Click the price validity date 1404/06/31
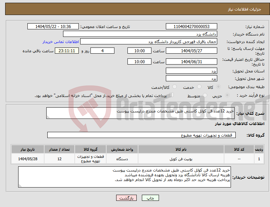270x207 pixels. coord(192,61)
